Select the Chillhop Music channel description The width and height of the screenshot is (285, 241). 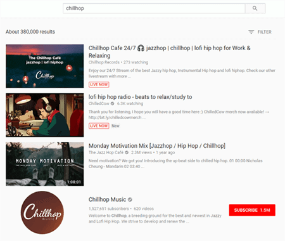pos(155,219)
